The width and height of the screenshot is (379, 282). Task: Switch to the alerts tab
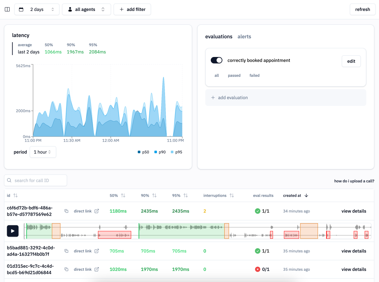[244, 37]
